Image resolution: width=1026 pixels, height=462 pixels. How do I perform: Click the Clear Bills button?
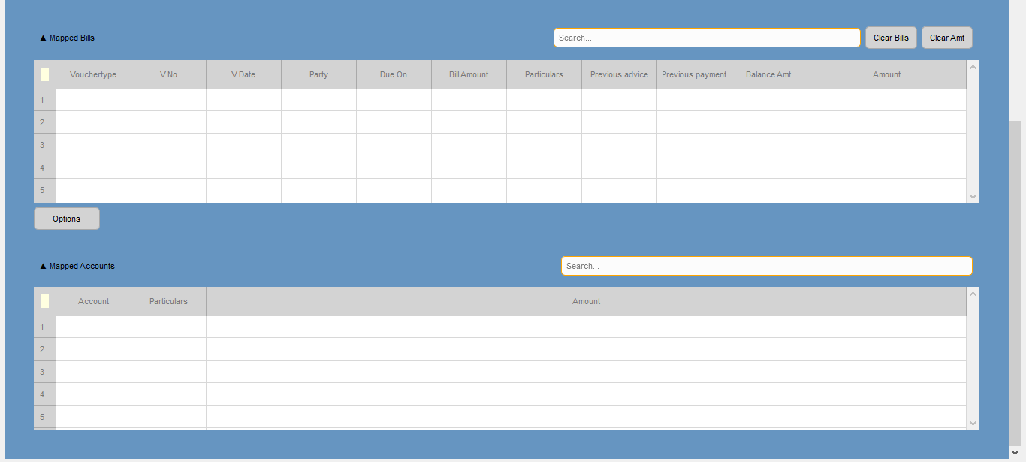[x=891, y=38]
